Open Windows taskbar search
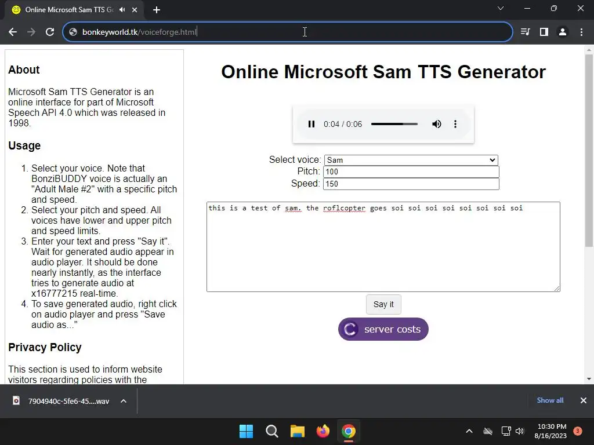Image resolution: width=594 pixels, height=445 pixels. click(x=271, y=431)
